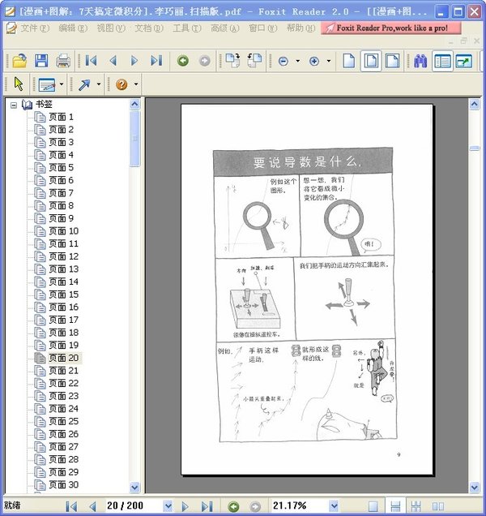Collapse the 书签 bookmarks tree
Screen dimensions: 486x516
pos(14,105)
